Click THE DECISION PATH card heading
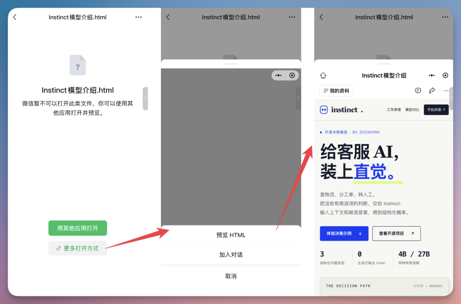461x304 pixels. [x=348, y=286]
